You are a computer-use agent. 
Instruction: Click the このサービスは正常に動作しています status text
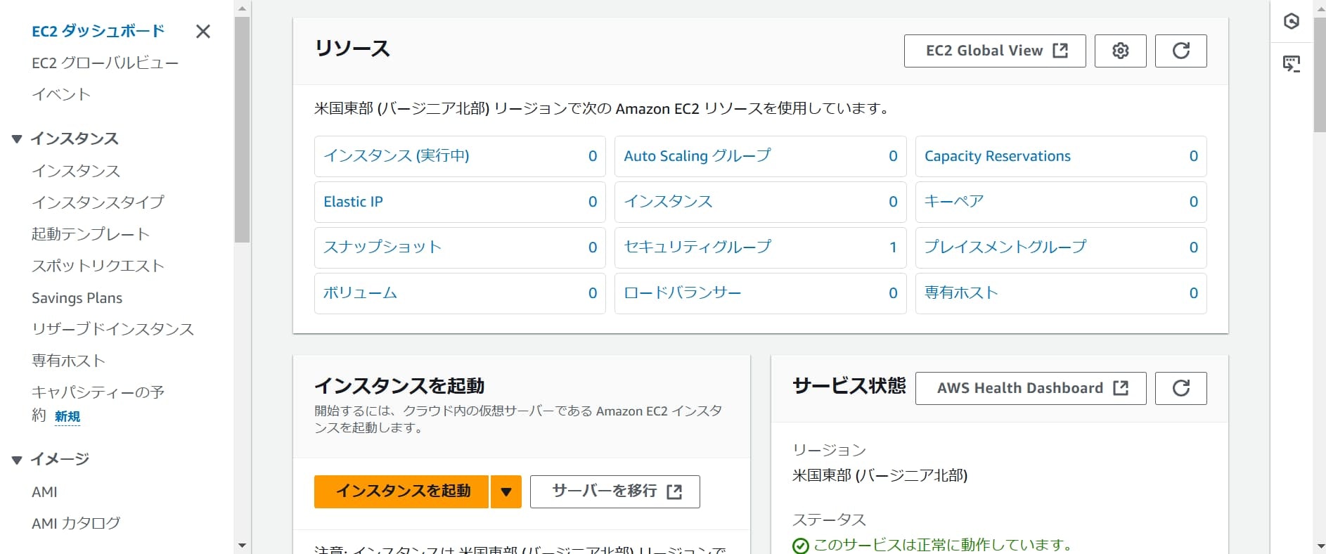(942, 545)
